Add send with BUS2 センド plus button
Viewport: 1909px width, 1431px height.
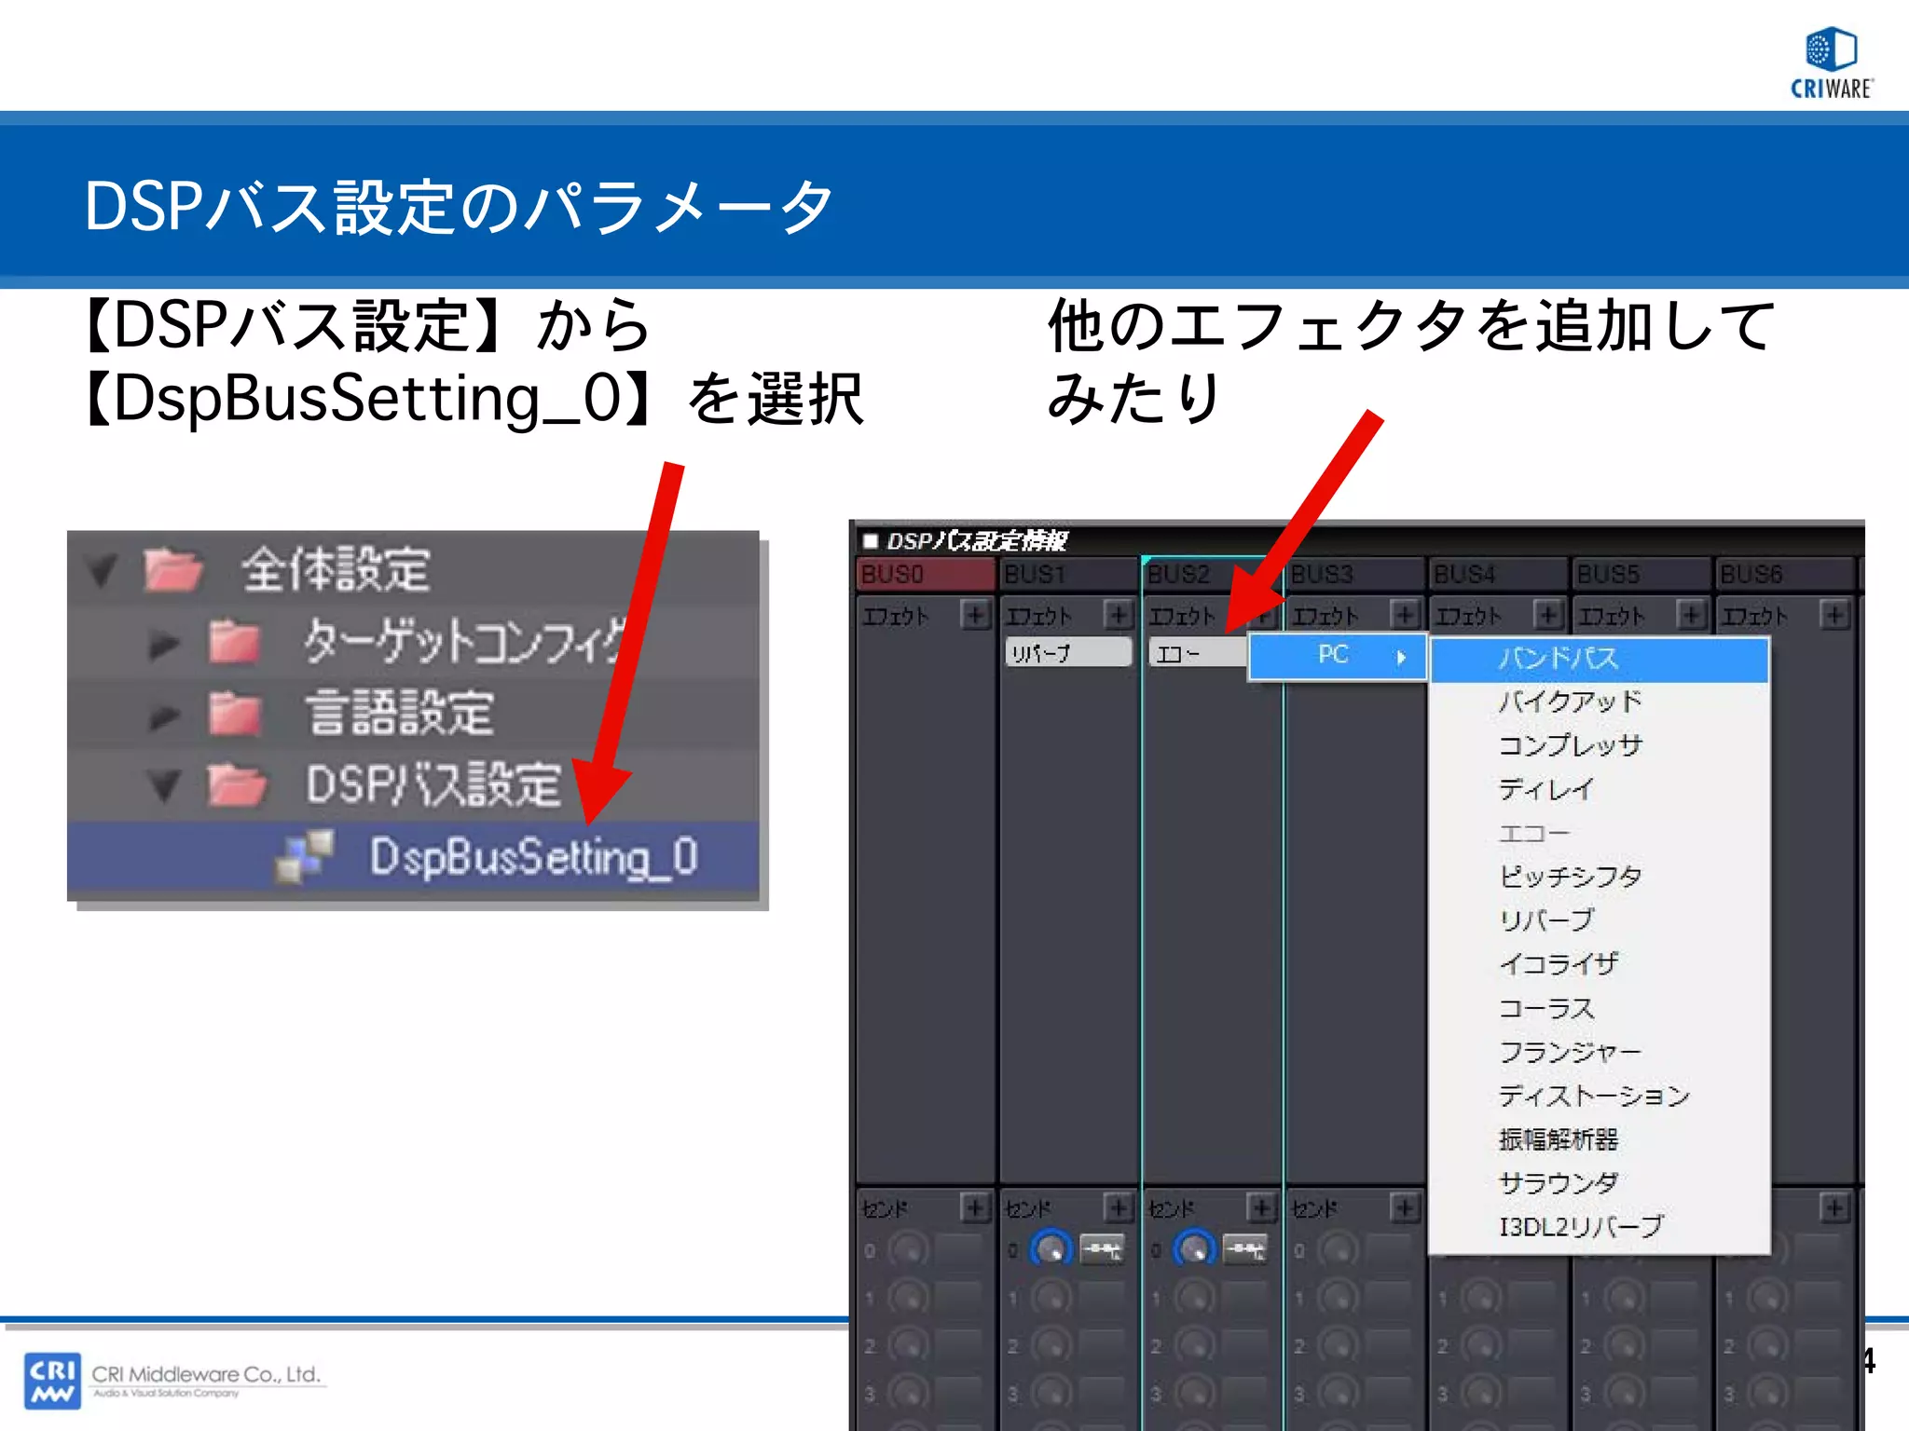pos(1261,1208)
